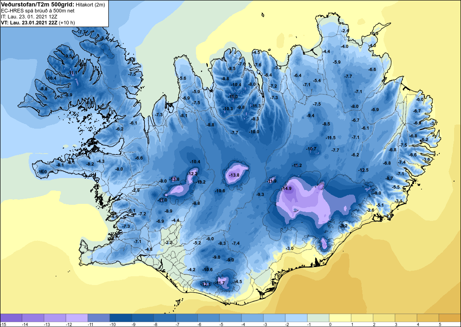Click the "0" legend tick label
The width and height of the screenshot is (461, 327).
(x=330, y=324)
